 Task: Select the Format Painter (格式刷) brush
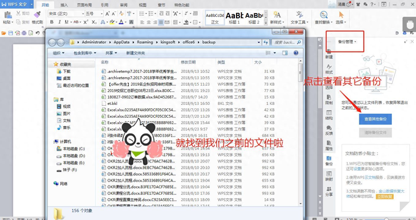pos(37,15)
